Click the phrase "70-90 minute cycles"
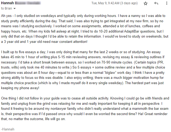171x132 pixels. 117,62
